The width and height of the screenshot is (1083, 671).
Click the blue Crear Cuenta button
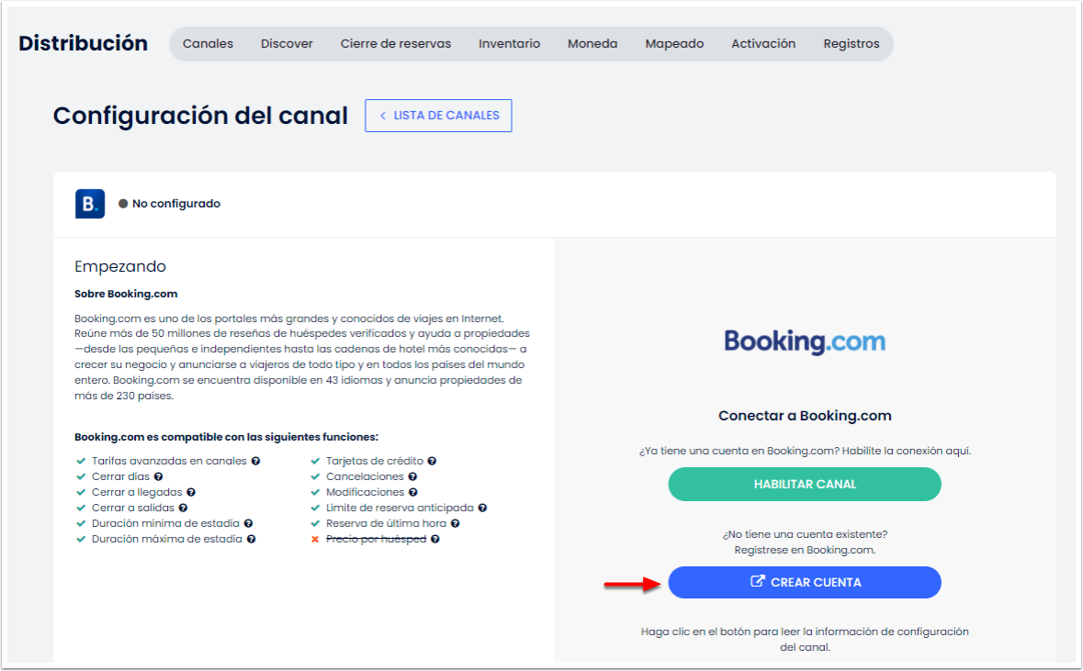coord(805,583)
